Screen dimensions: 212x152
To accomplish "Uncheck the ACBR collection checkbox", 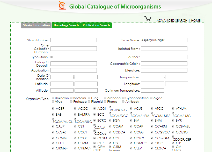I will (53, 108).
